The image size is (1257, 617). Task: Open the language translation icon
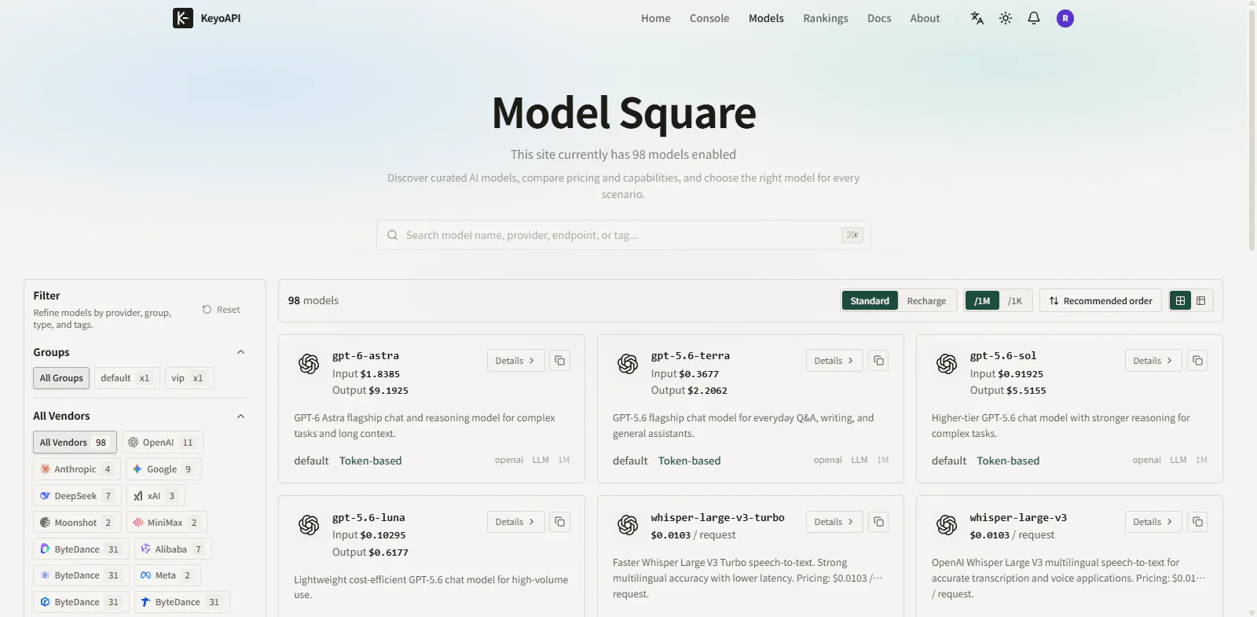point(977,18)
